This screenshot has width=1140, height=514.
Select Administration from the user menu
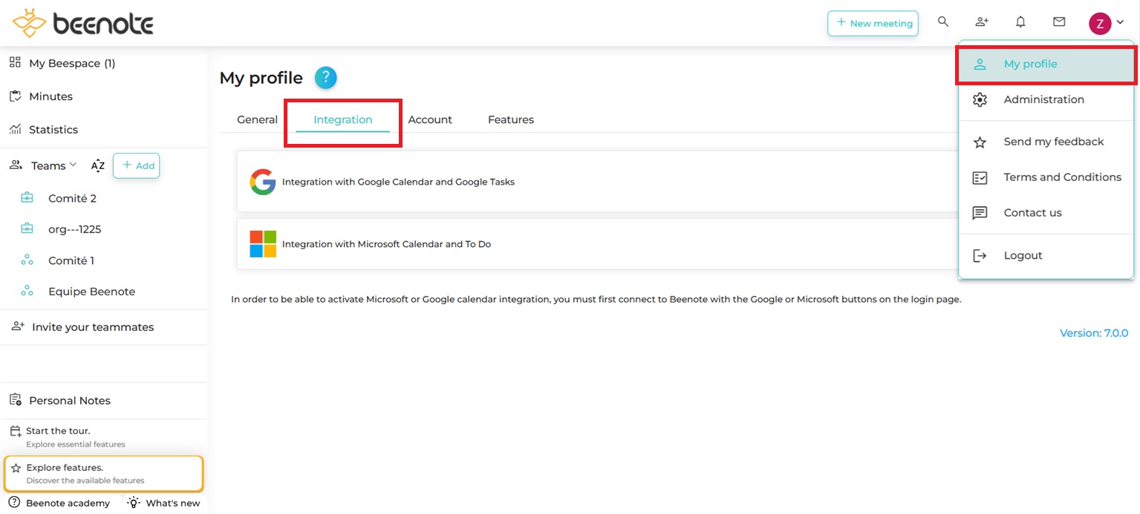[1043, 99]
